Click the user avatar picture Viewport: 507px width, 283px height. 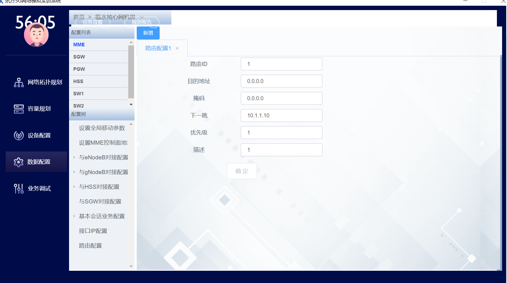[x=36, y=35]
